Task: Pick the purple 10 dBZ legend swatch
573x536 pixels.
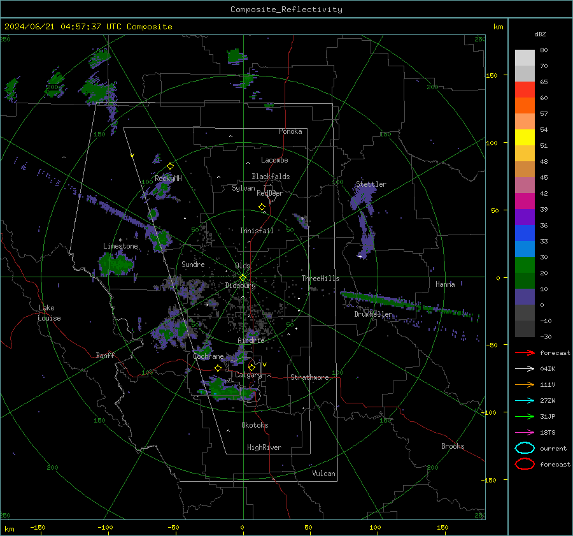Action: click(525, 297)
